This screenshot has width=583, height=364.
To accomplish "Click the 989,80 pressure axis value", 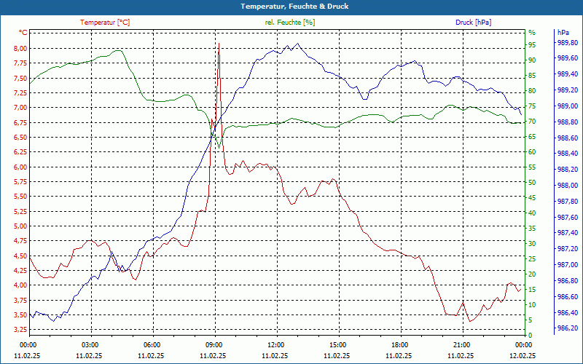I will (568, 42).
